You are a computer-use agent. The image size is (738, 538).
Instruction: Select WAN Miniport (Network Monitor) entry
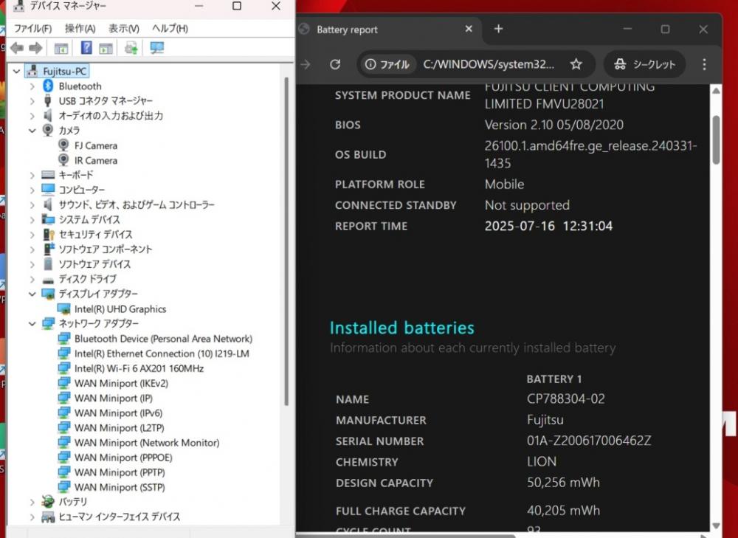[x=147, y=443]
